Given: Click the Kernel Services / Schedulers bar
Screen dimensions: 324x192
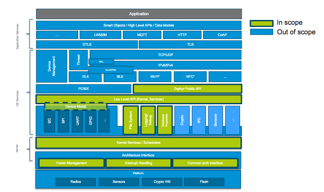Looking at the screenshot, I should click(138, 142).
